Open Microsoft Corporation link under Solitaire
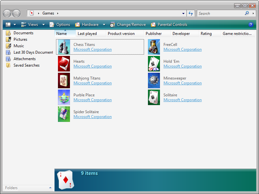Screen dimensions: 259x194 [x=183, y=100]
